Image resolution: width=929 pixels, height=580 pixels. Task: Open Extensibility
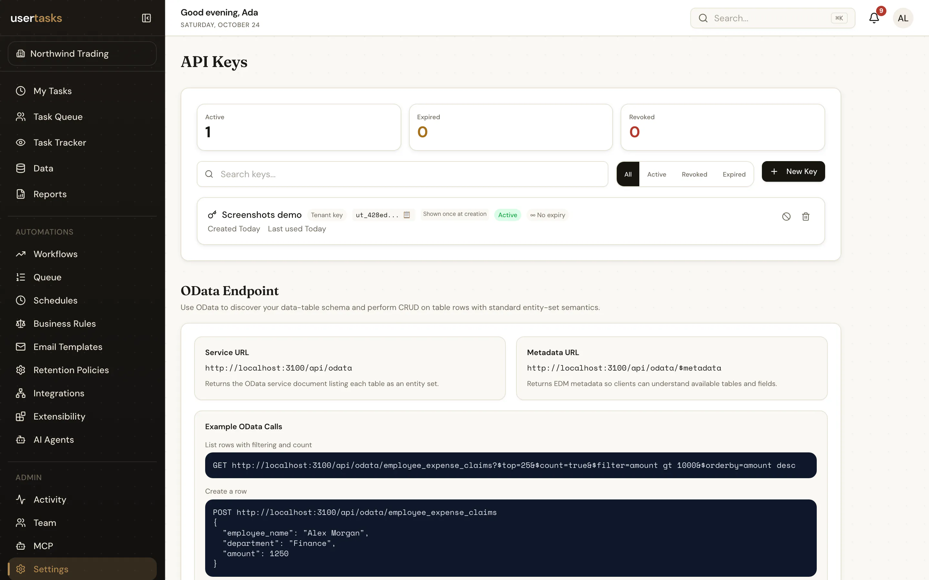82,416
